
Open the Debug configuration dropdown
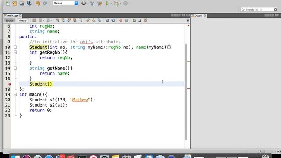click(65, 3)
